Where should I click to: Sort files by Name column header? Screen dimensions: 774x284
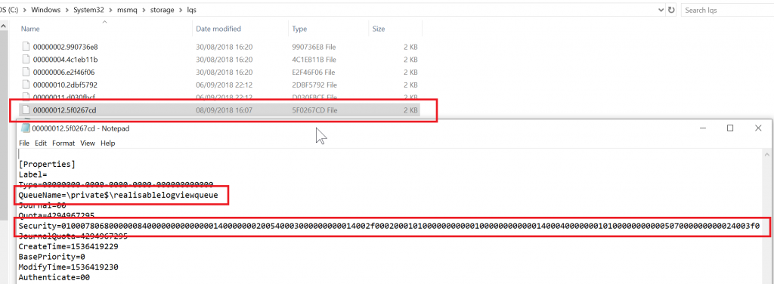point(30,29)
